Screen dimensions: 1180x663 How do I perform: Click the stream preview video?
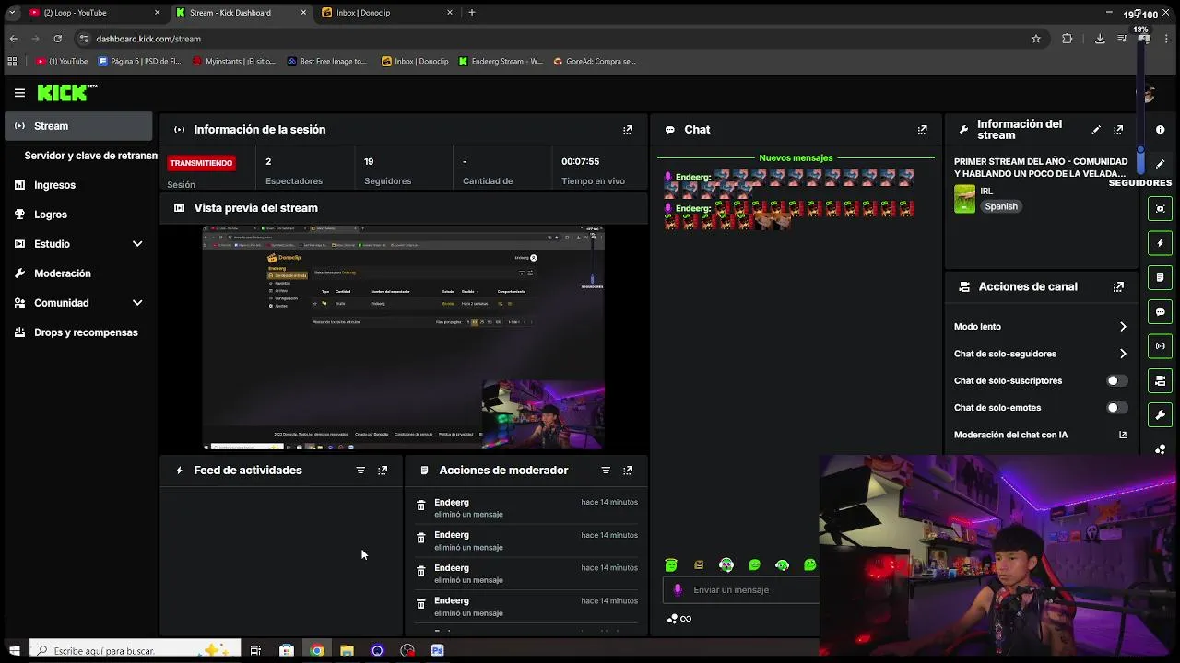pos(404,338)
